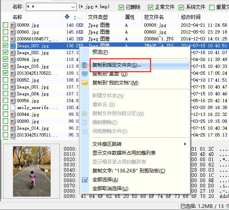Open the 名称 filter dropdown arrow
The width and height of the screenshot is (229, 210).
tap(73, 7)
